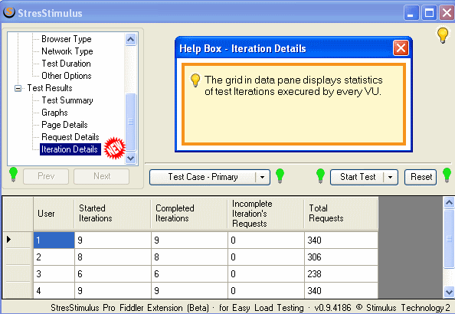455x314 pixels.
Task: Click the yellow lightbulb help icon top right
Action: pos(443,35)
